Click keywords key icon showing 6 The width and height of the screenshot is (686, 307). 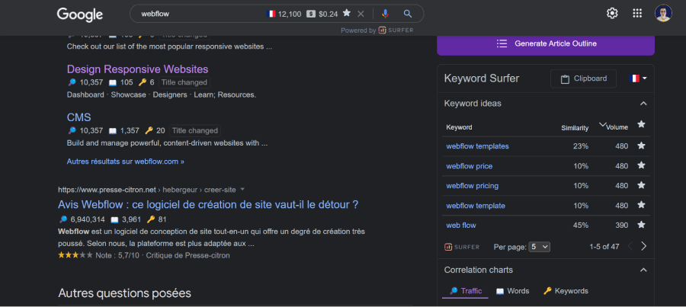[143, 82]
